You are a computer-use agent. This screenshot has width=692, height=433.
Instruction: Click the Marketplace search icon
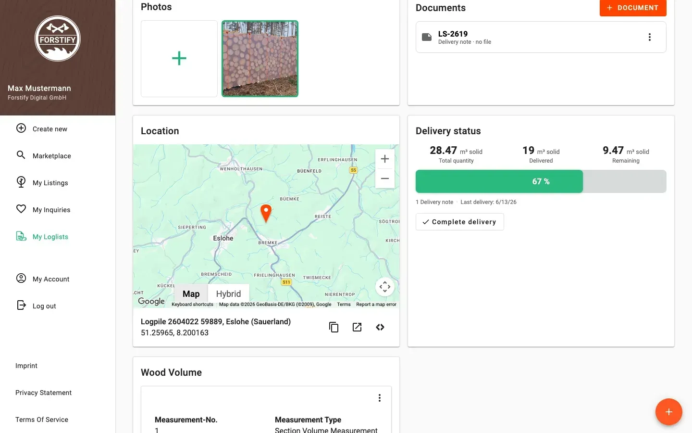(x=21, y=155)
